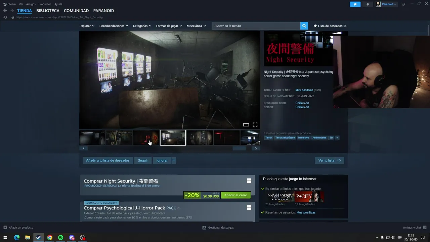The width and height of the screenshot is (430, 242).
Task: Open the Steam announcements megaphone button
Action: 355,4
